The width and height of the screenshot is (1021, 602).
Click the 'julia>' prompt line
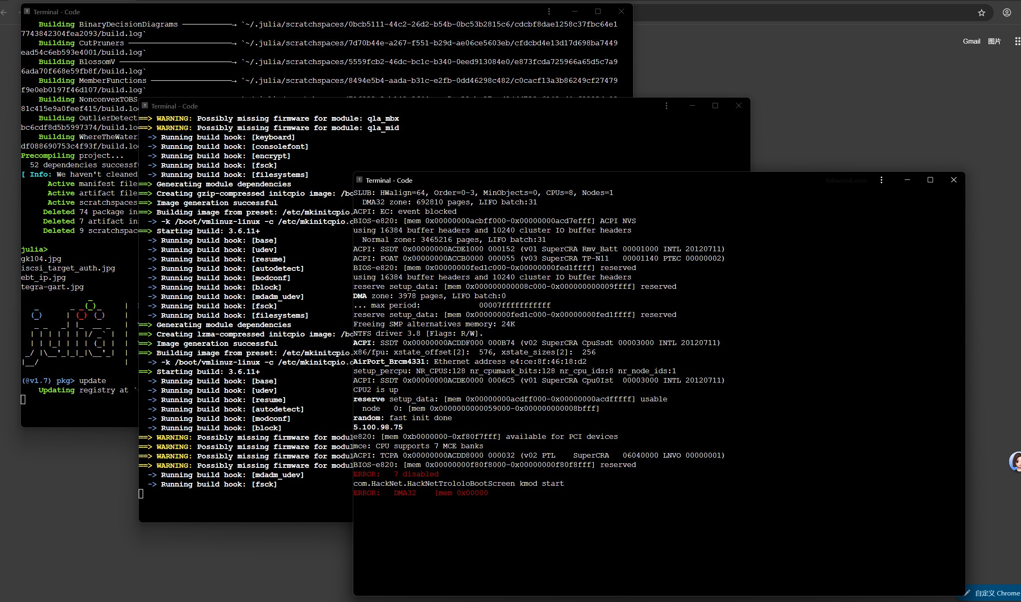(34, 249)
